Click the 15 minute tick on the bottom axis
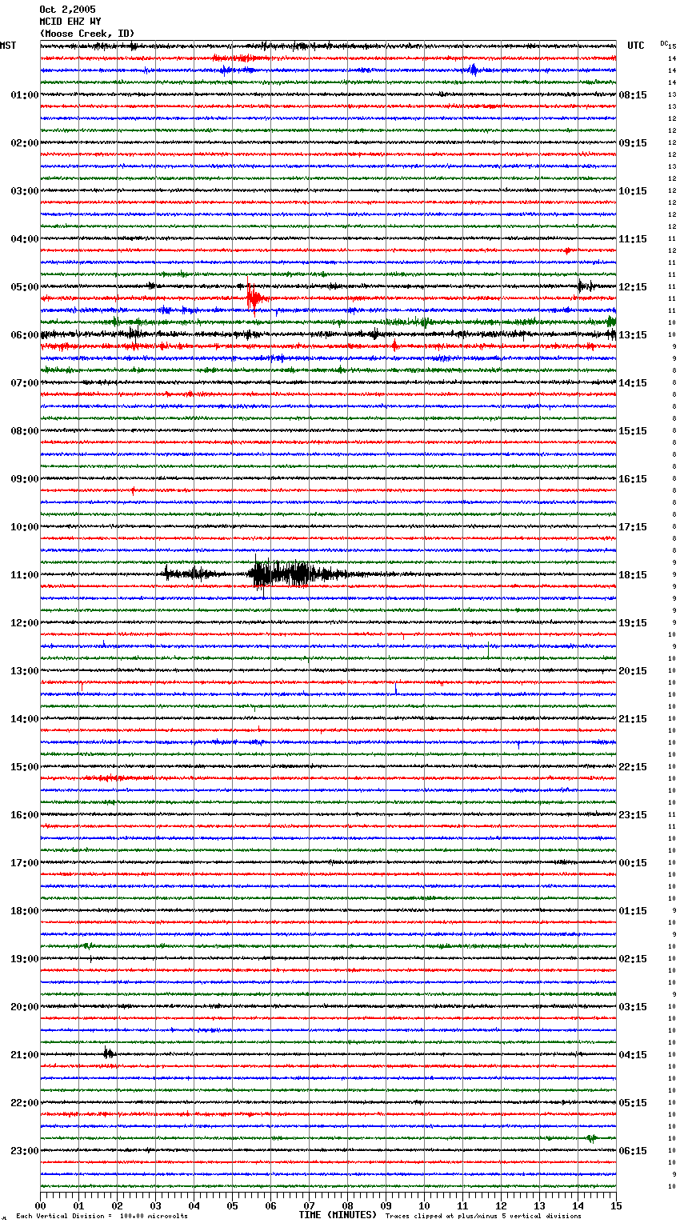Viewport: 680px width, 1227px height. pyautogui.click(x=615, y=1205)
